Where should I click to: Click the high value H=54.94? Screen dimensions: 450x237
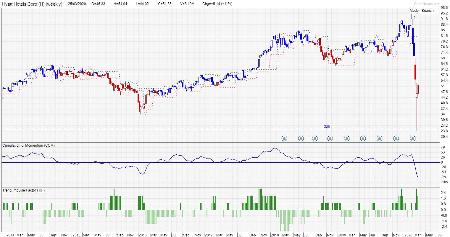click(x=120, y=4)
